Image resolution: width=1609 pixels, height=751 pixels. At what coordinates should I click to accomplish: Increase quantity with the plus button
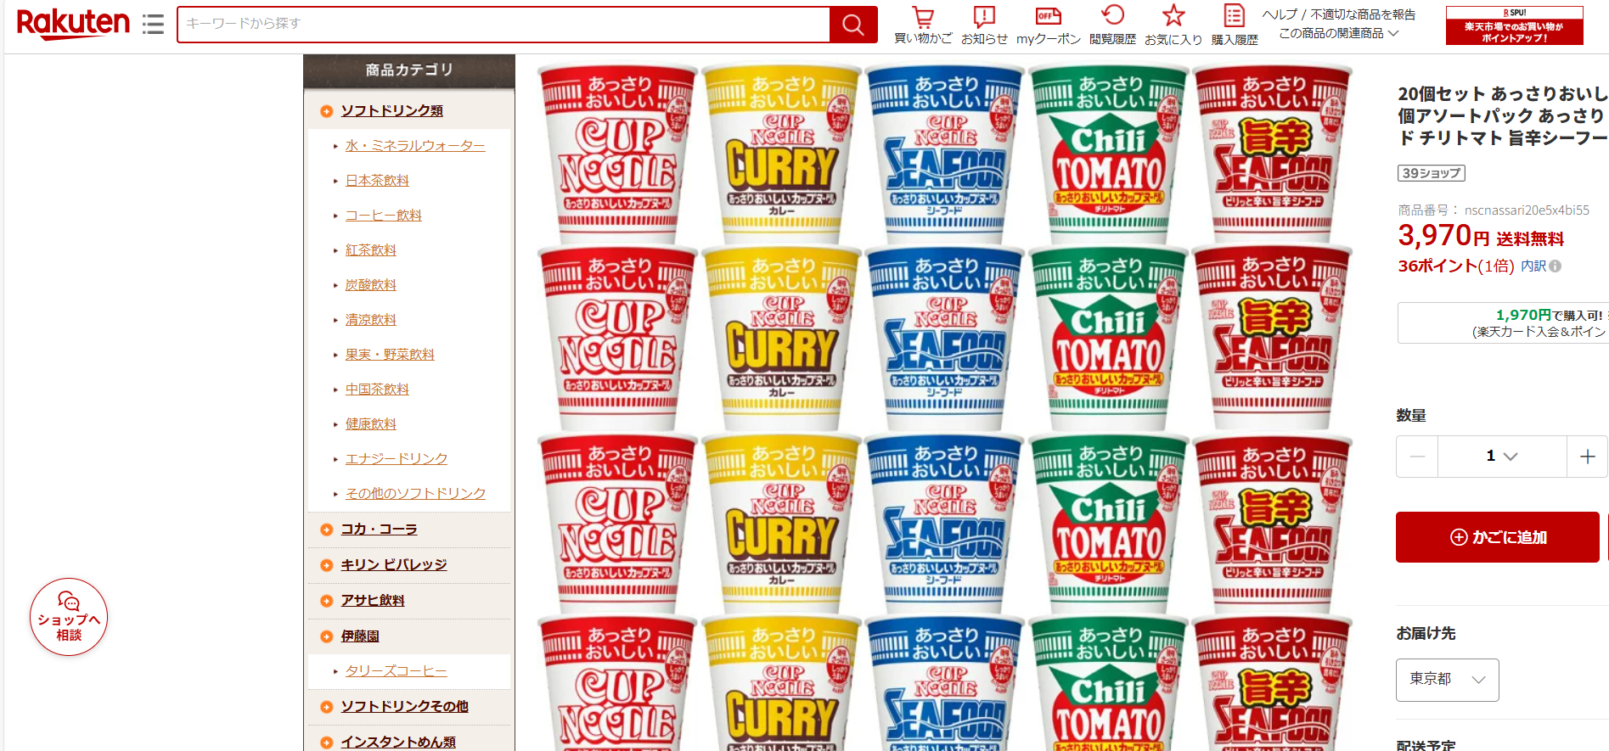(x=1587, y=457)
